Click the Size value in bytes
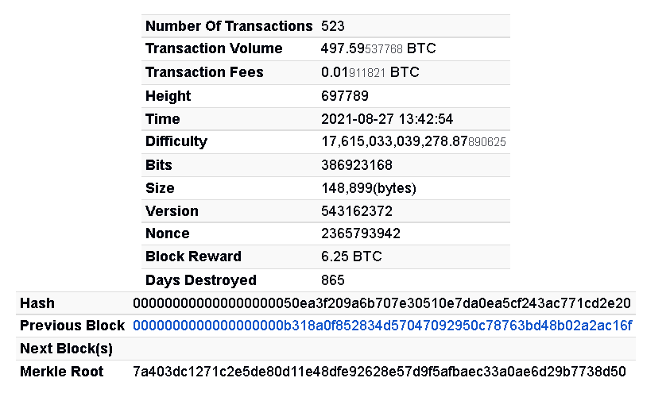This screenshot has width=670, height=401. tap(369, 188)
